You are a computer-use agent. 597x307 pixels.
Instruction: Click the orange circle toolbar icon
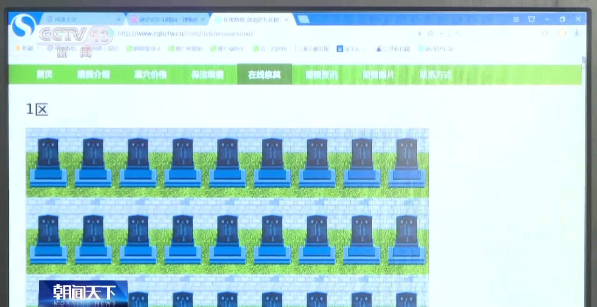click(562, 33)
